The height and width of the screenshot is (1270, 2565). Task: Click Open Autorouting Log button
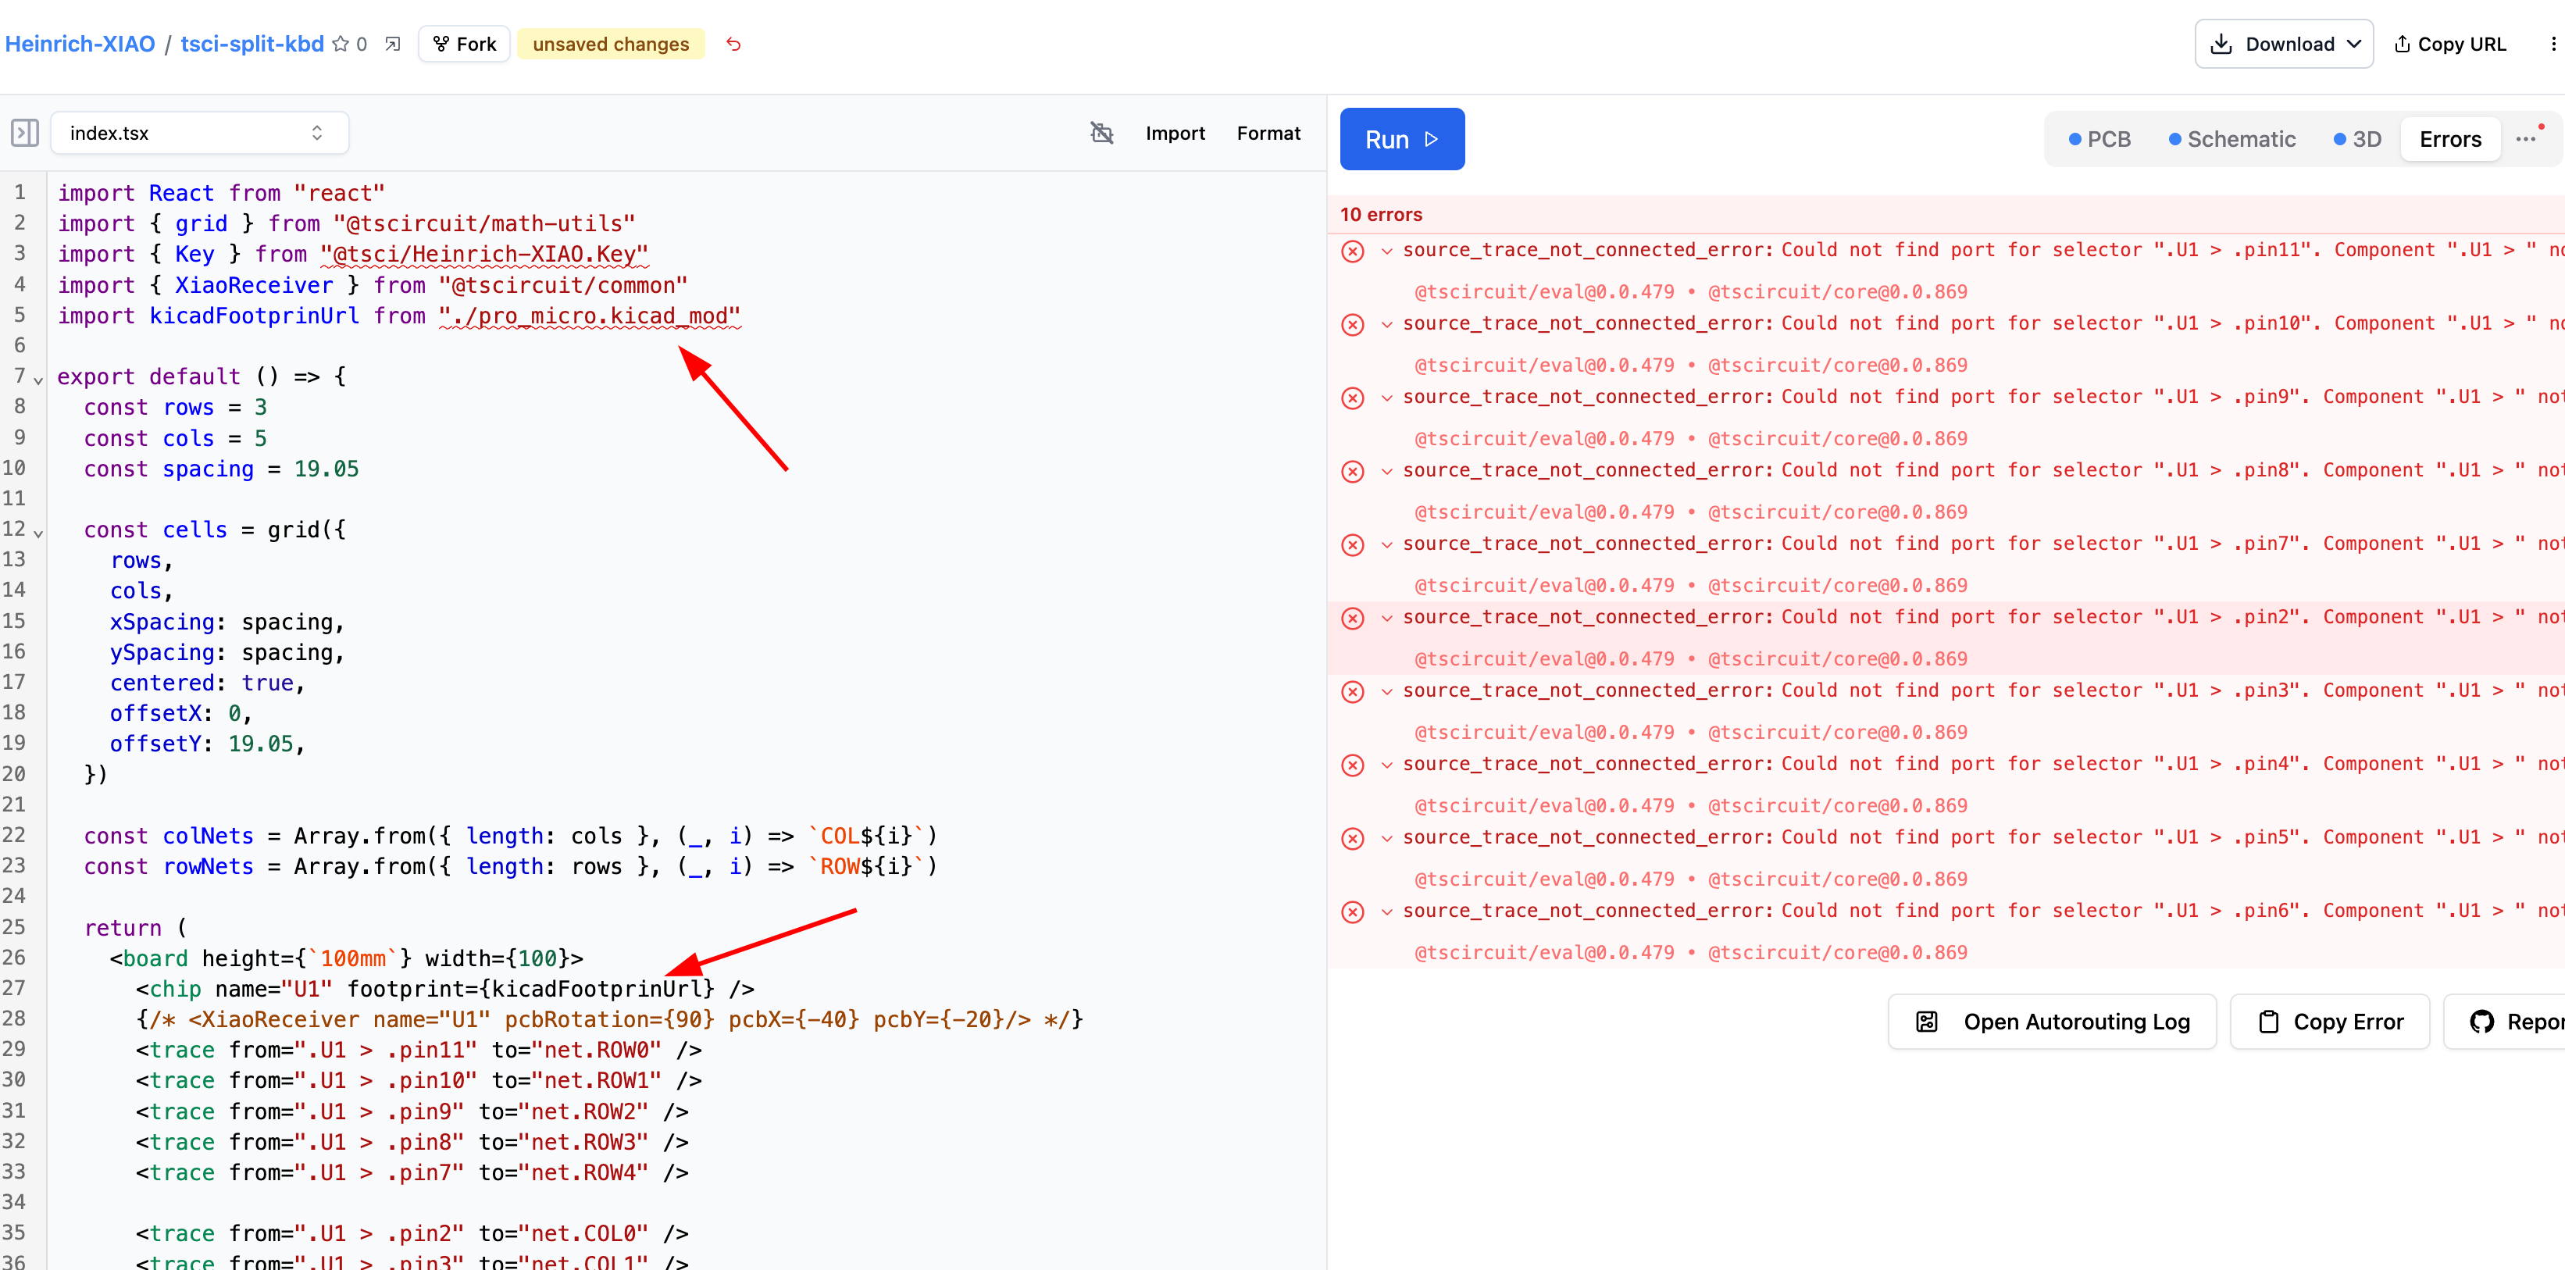coord(2052,1022)
